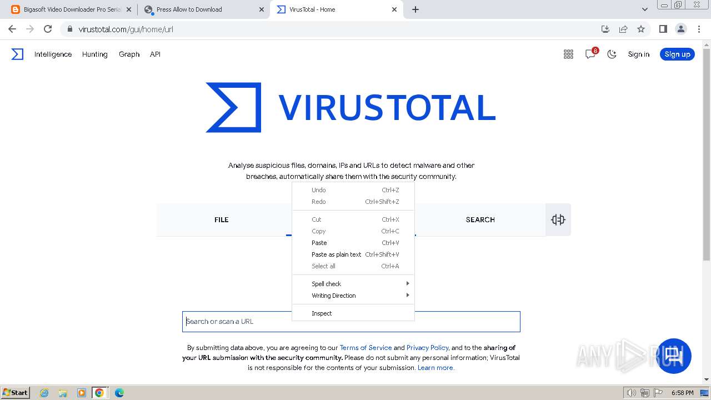The height and width of the screenshot is (400, 711).
Task: Click the VirusTotal sigma logo in navbar
Action: pyautogui.click(x=17, y=54)
